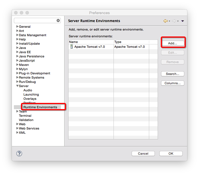The width and height of the screenshot is (199, 175).
Task: Clear the filter text with the X icon
Action: [x=58, y=21]
